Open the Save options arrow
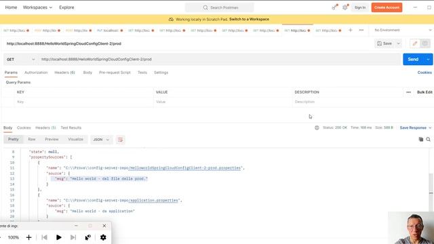This screenshot has width=434, height=244. click(x=398, y=43)
